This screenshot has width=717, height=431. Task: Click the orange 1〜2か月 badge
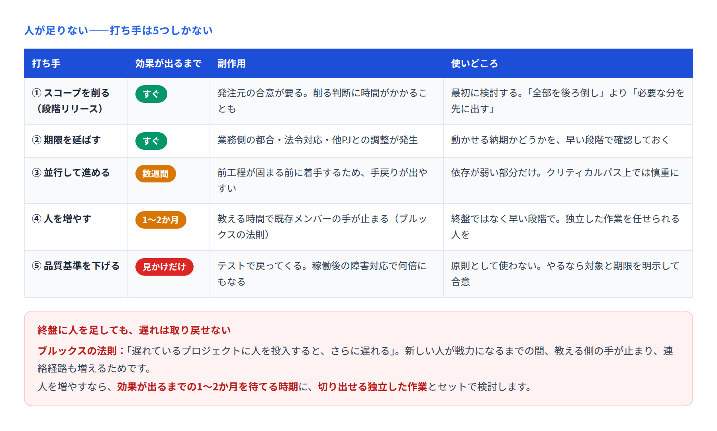click(161, 220)
